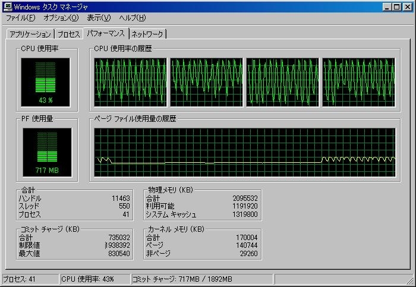The height and width of the screenshot is (287, 416).
Task: Open the 表示(V) menu
Action: click(x=99, y=18)
